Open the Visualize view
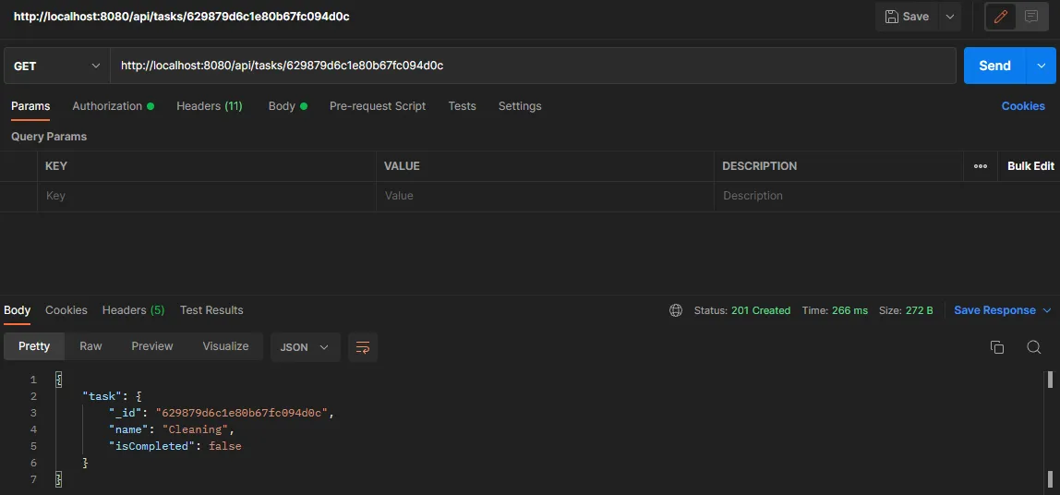This screenshot has width=1060, height=495. tap(226, 346)
